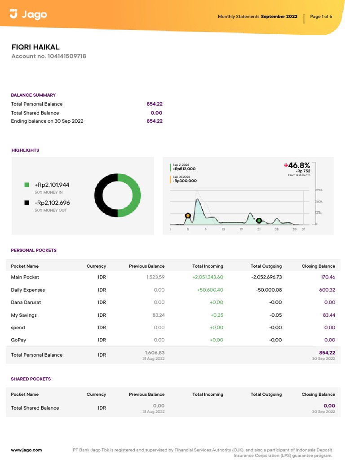Click the Jago logo in the header
Viewport: 345px width, 460px height.
coord(28,15)
